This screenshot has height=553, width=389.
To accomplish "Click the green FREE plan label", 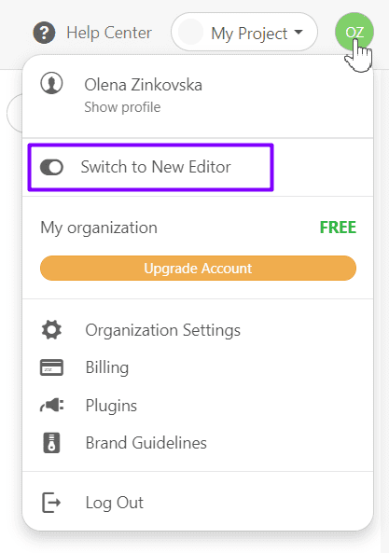I will pos(338,228).
